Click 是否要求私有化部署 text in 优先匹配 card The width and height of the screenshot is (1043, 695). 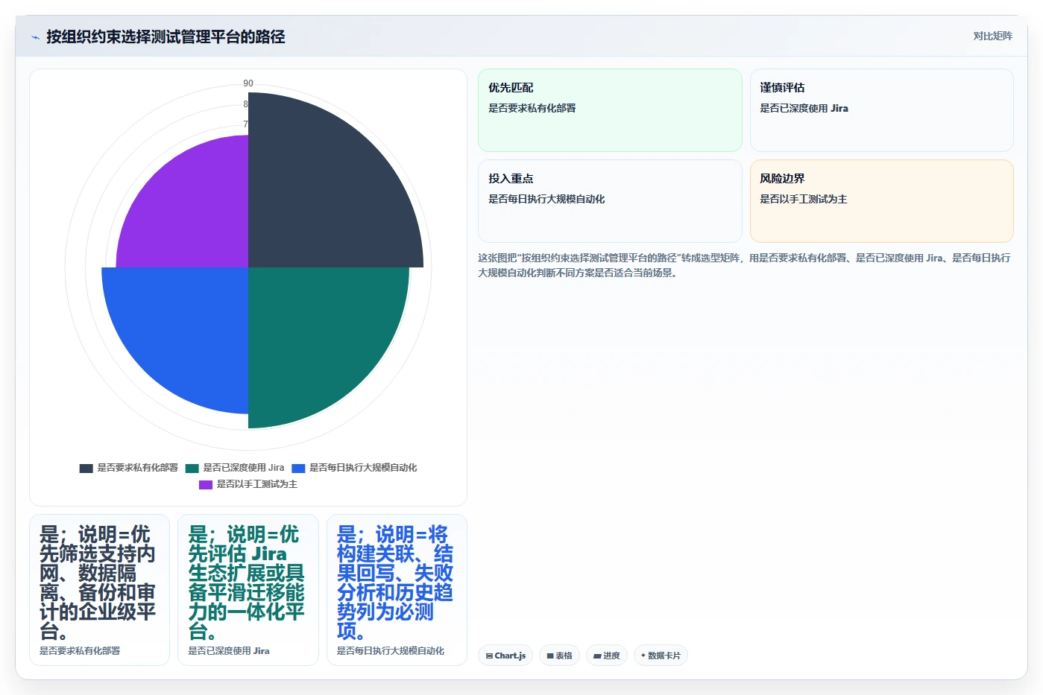tap(532, 108)
